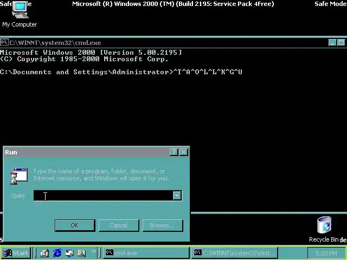
Task: Expand the Open combo box dropdown arrow
Action: (177, 196)
